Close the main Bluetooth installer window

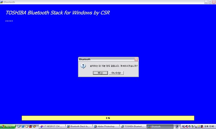coord(214,2)
